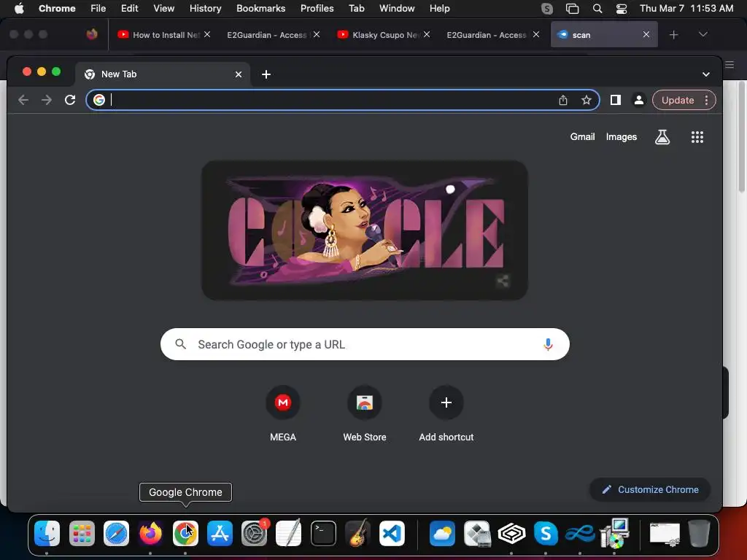Open the side panel icon
The image size is (747, 560).
616,100
